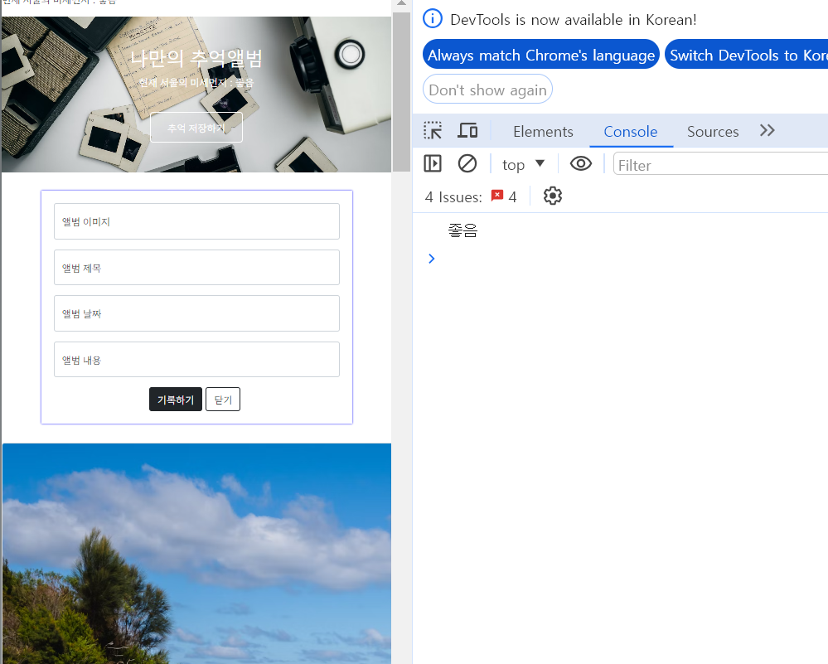Click the console prompt arrow
Image resolution: width=828 pixels, height=664 pixels.
(432, 259)
